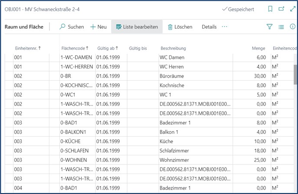Sort by Einheitennr. column header
Image resolution: width=298 pixels, height=194 pixels.
[x=28, y=48]
